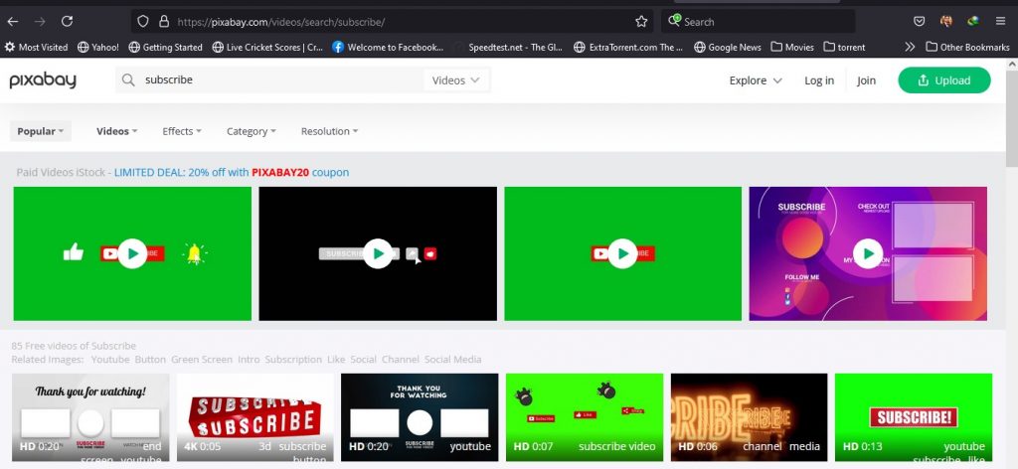Open the Getting Started bookmark
1018x469 pixels.
[x=166, y=47]
